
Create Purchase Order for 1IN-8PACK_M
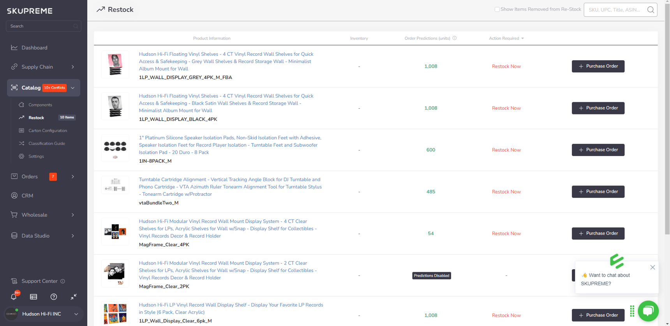(x=598, y=150)
